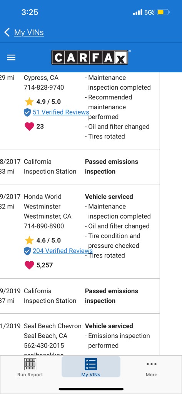Open the hamburger menu icon

[11, 58]
